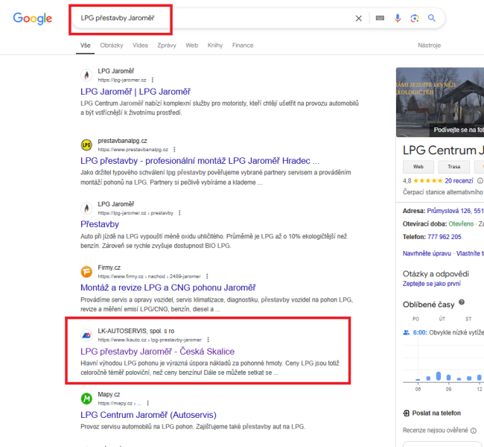The height and width of the screenshot is (447, 484).
Task: Open the Nástroje tools option
Action: tap(429, 45)
